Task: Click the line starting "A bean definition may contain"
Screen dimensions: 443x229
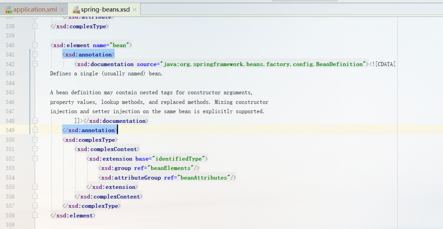Action: (x=151, y=93)
